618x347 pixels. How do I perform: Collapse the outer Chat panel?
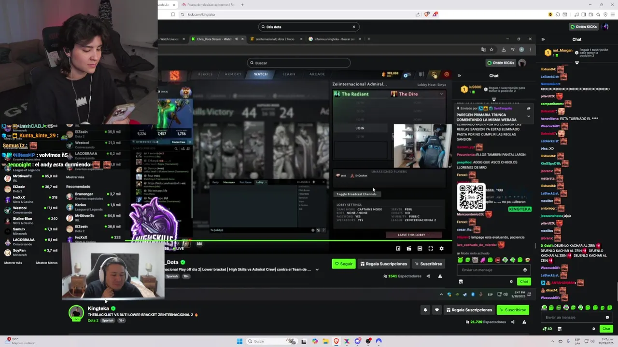(543, 40)
